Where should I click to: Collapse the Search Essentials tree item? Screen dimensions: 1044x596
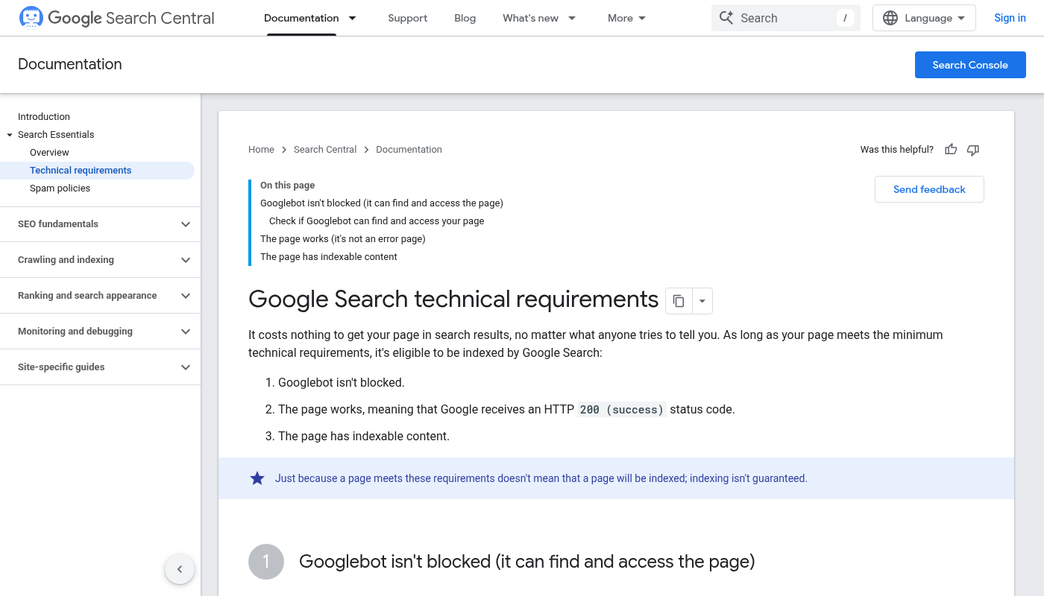(x=10, y=135)
